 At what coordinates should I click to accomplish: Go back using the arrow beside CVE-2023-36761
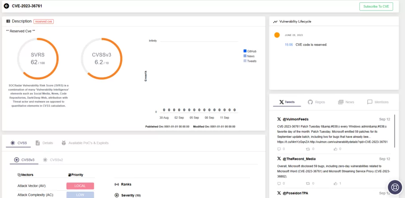pos(6,6)
